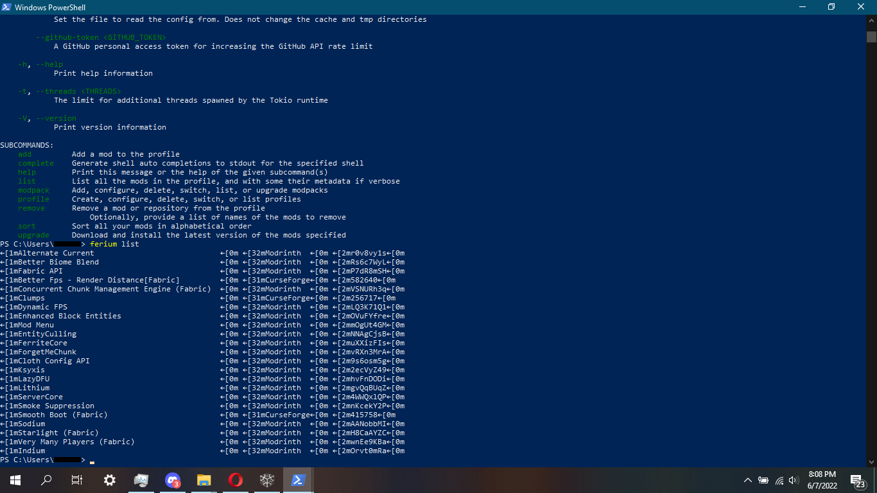877x493 pixels.
Task: Restore down the PowerShell window
Action: coord(831,7)
